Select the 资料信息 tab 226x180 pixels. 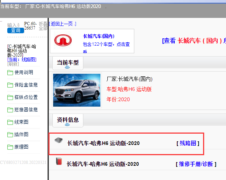click(x=68, y=120)
